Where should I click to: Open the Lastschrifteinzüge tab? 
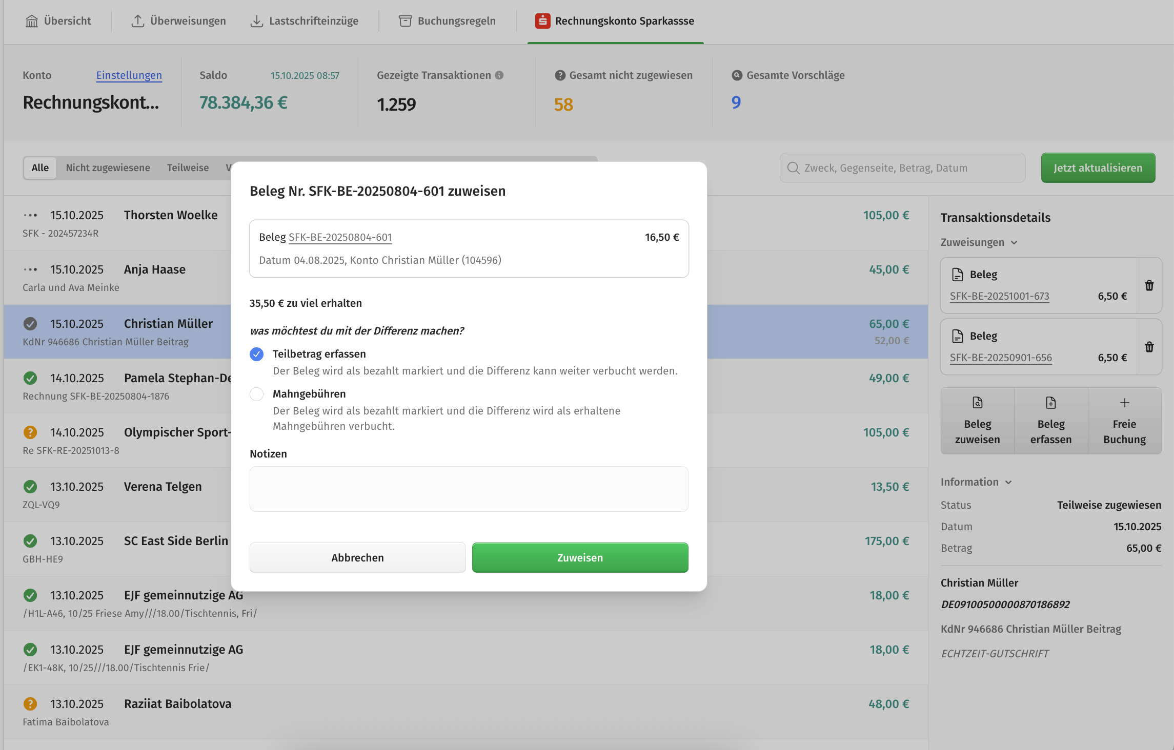(x=304, y=21)
